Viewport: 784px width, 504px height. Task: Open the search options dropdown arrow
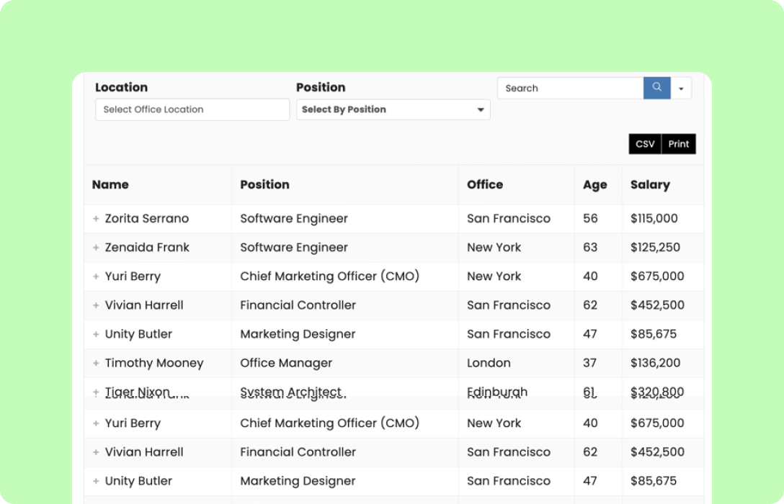(682, 87)
